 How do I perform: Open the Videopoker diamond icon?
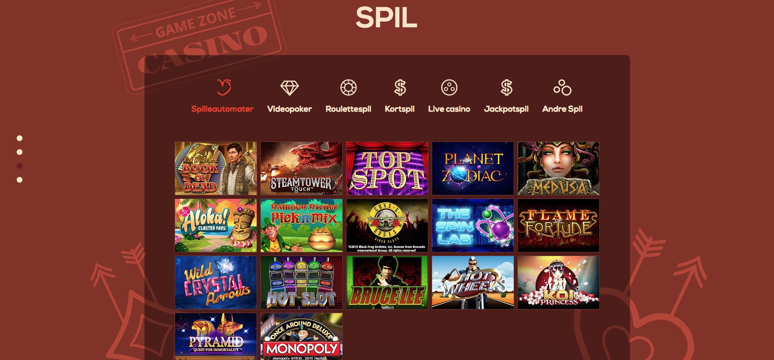pos(290,88)
